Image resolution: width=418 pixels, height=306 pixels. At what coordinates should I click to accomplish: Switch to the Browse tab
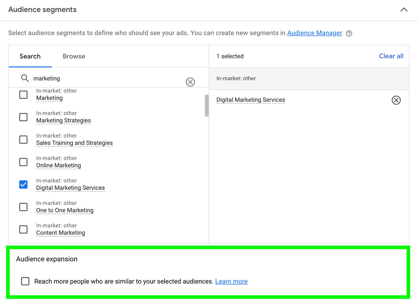click(x=74, y=56)
